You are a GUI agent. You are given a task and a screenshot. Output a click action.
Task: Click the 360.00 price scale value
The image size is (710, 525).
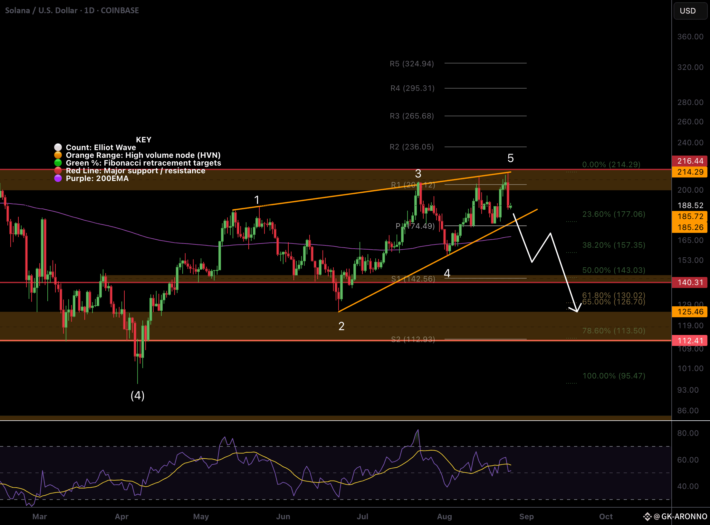pos(690,37)
